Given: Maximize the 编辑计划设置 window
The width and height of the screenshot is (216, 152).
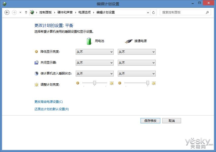Looking at the screenshot, I should pyautogui.click(x=199, y=3).
